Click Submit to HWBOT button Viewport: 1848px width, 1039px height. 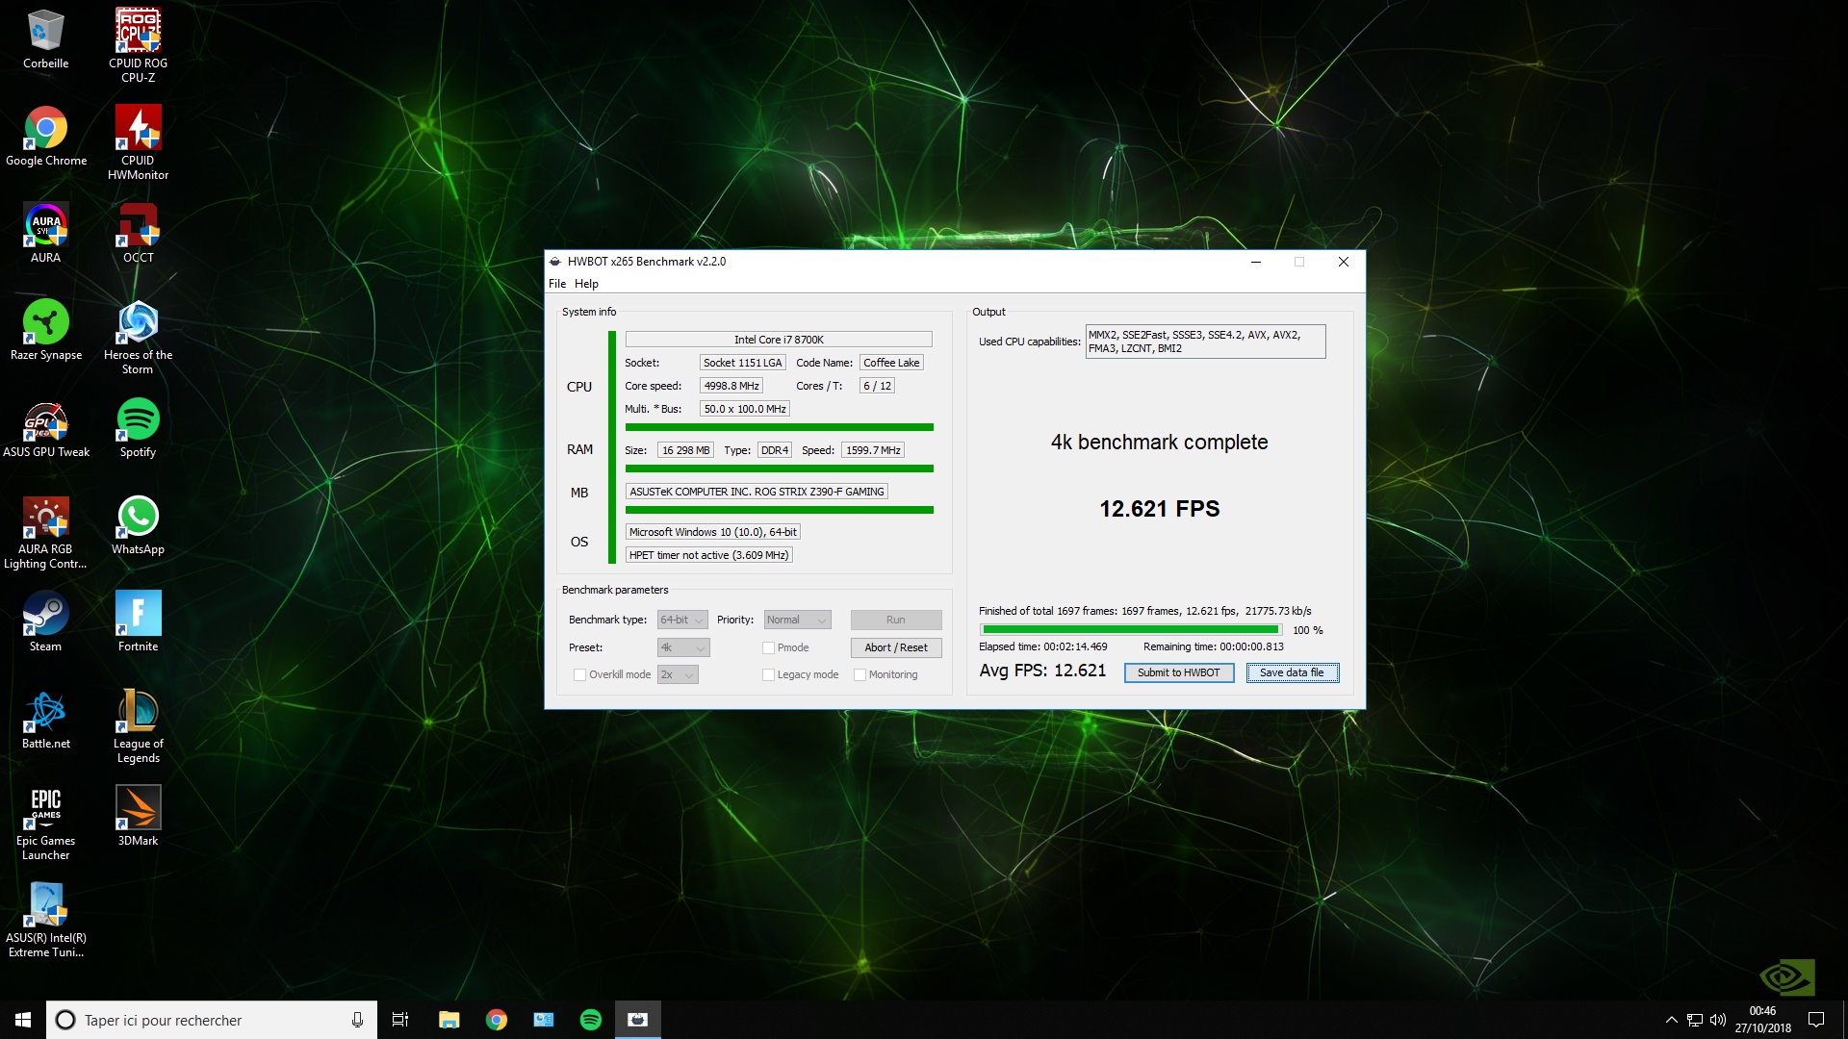click(x=1178, y=672)
